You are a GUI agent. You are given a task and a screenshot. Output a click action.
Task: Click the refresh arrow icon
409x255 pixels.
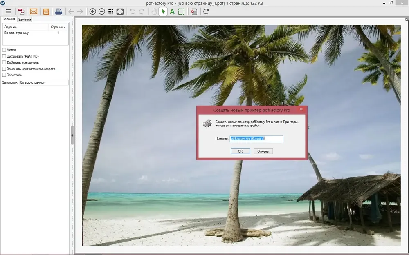(x=206, y=11)
